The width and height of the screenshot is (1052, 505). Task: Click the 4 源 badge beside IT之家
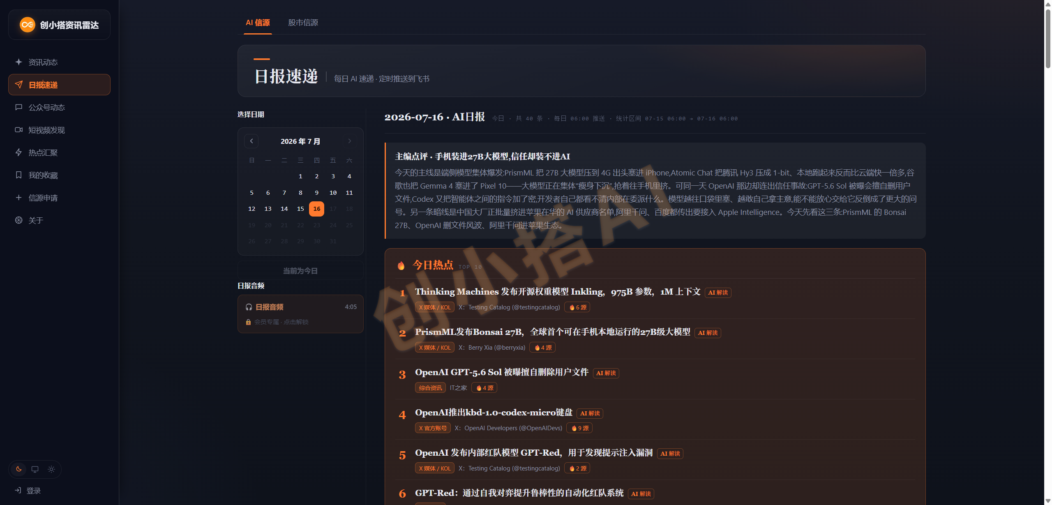(x=484, y=388)
